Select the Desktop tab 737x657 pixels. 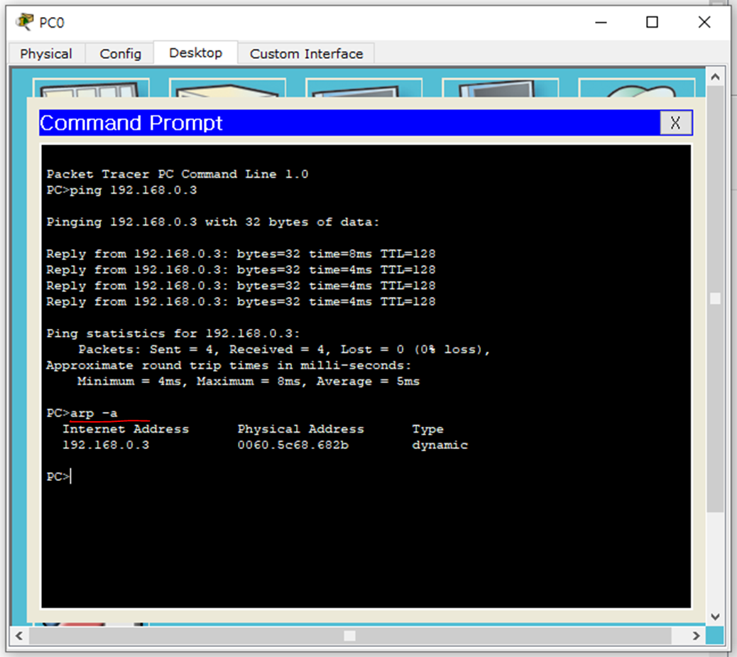coord(195,53)
